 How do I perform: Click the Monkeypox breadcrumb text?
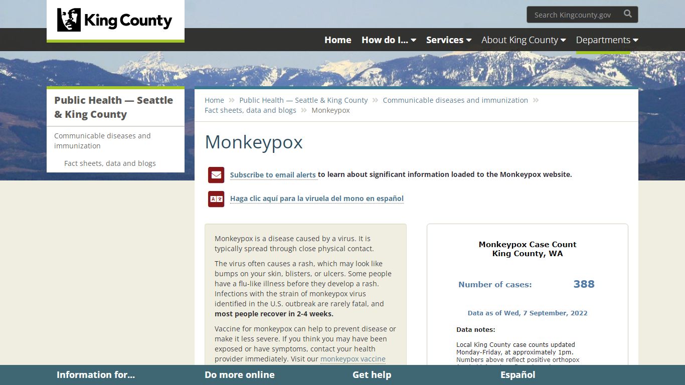(x=330, y=110)
